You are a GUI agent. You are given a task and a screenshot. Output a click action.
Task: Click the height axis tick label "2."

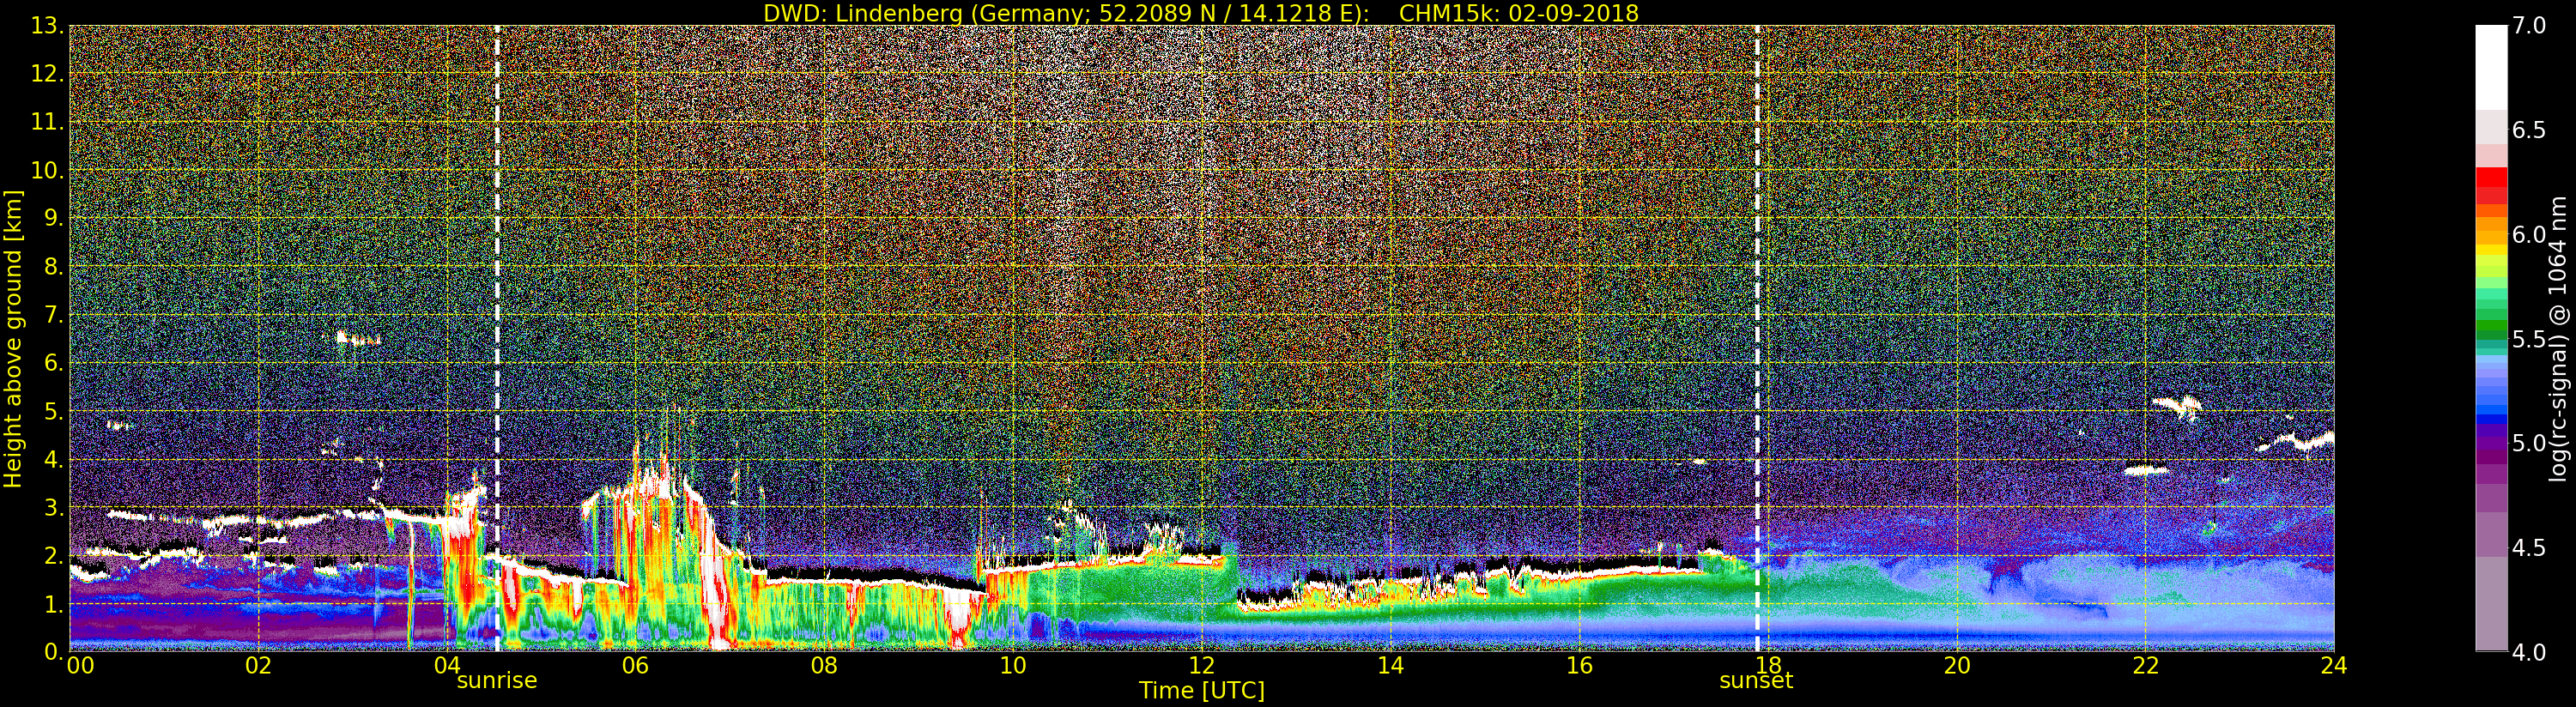pos(54,556)
